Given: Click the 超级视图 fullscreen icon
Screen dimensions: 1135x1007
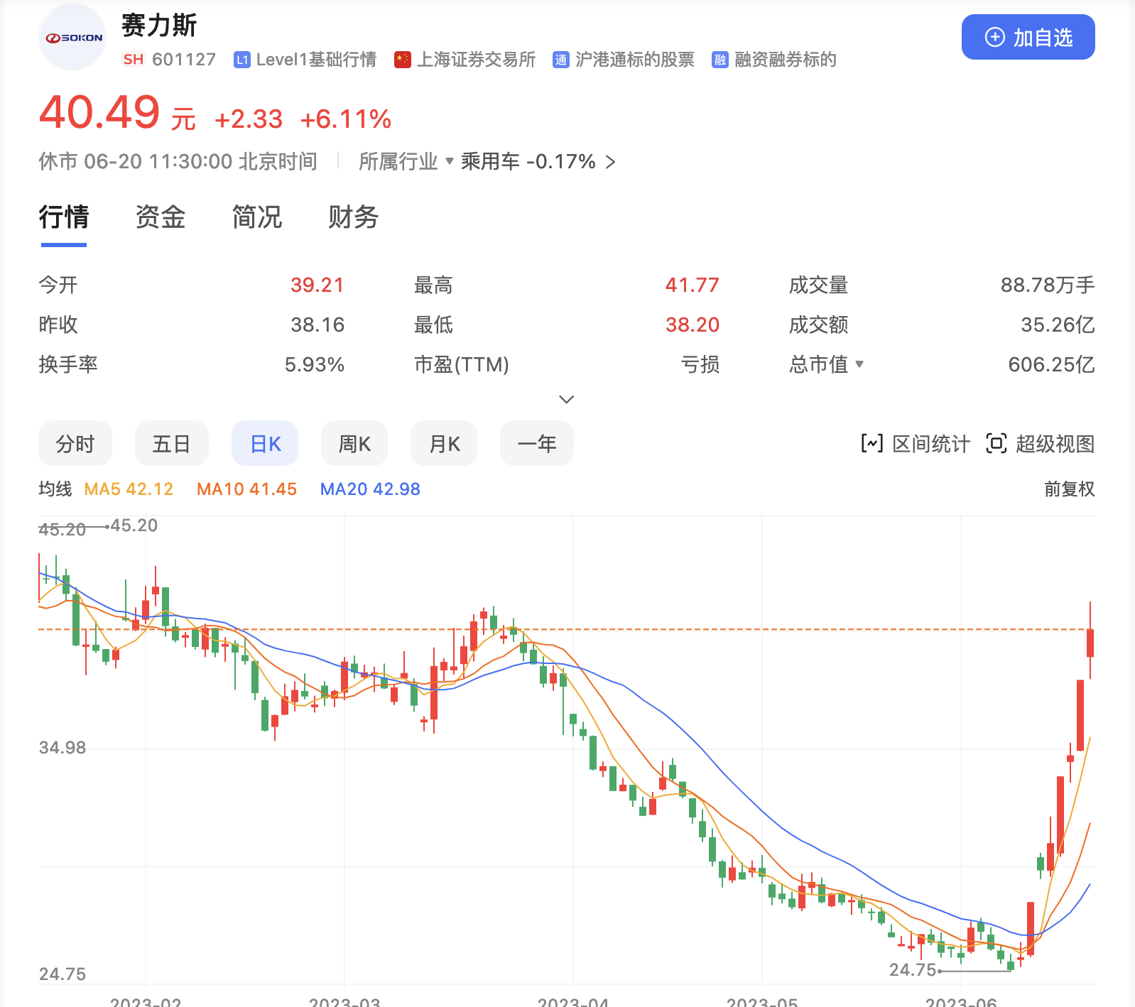Looking at the screenshot, I should pyautogui.click(x=996, y=444).
